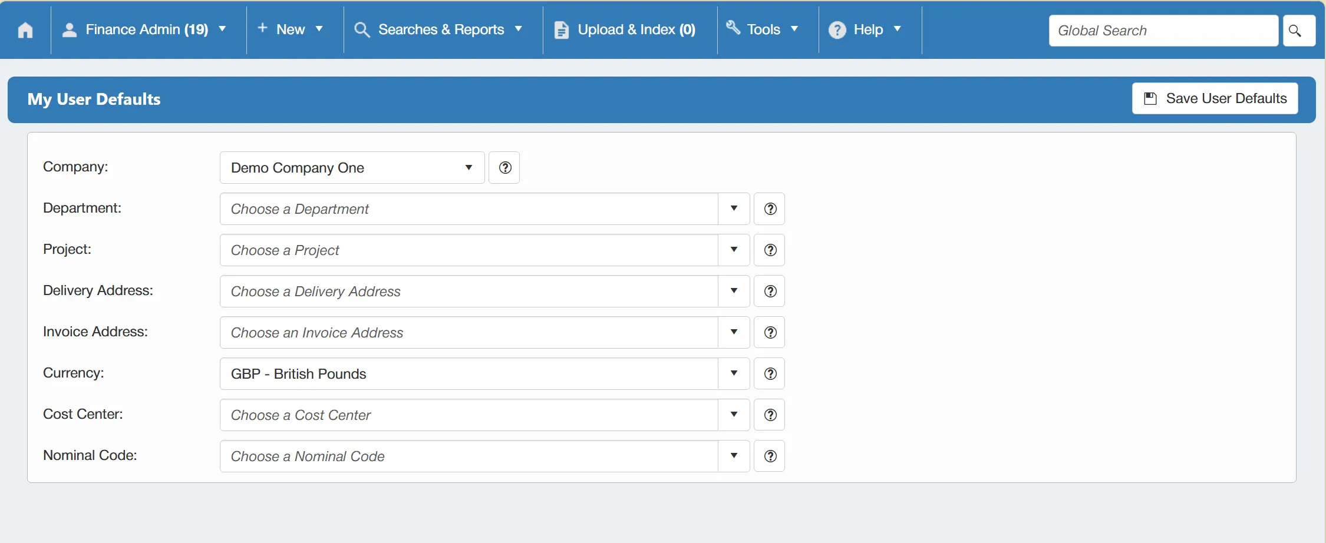Click the GBP - British Pounds field
The image size is (1326, 543).
point(469,374)
